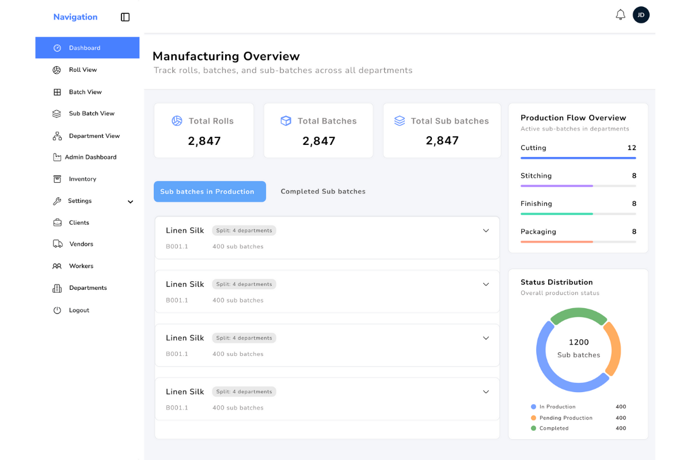The width and height of the screenshot is (691, 460).
Task: Open the Department View hierarchy icon
Action: (x=57, y=136)
